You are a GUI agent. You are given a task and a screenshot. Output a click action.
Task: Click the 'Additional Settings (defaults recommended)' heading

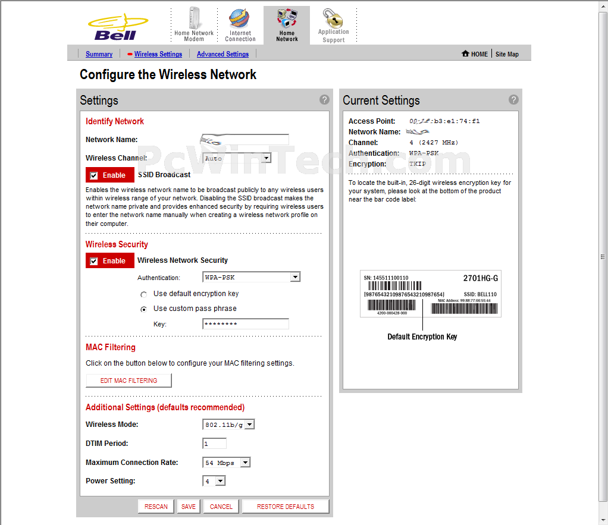(x=165, y=407)
